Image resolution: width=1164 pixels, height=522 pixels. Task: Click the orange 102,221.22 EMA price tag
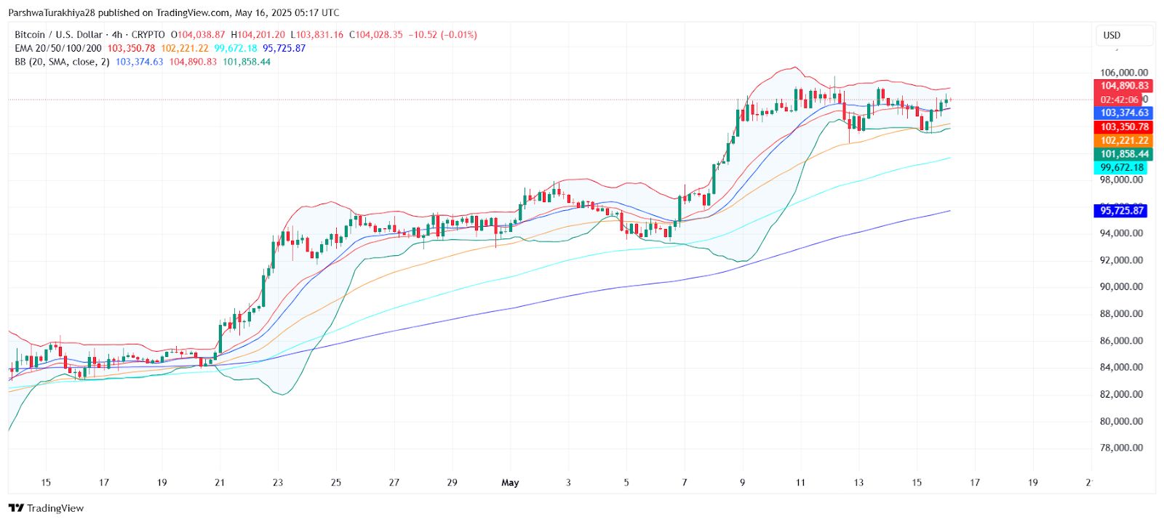pyautogui.click(x=1123, y=140)
